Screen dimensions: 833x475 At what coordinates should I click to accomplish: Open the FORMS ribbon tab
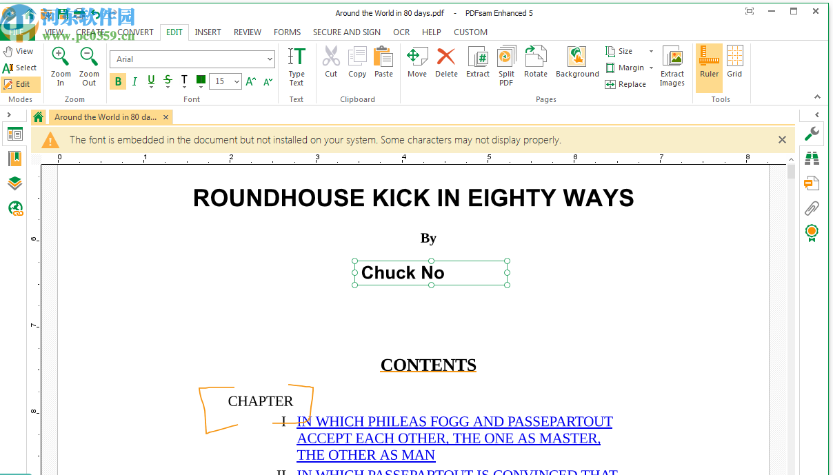click(287, 32)
